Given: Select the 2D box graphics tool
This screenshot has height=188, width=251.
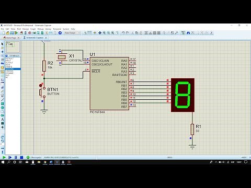Looking at the screenshot, I should point(2,104).
